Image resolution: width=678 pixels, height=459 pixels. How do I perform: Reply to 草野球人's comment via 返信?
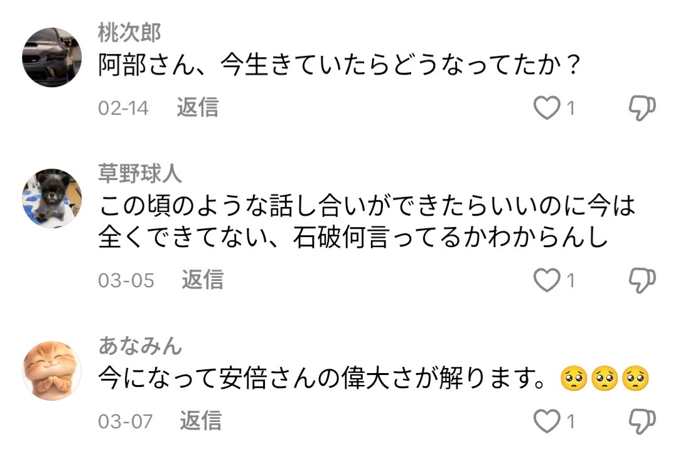[202, 280]
